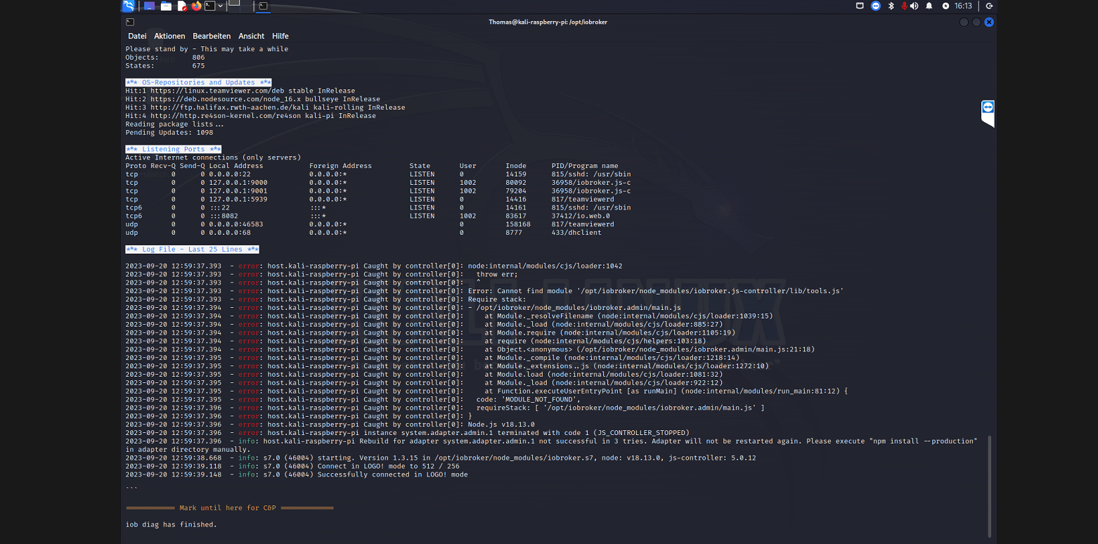Click the 'Error: Cannot find module' log line
The width and height of the screenshot is (1098, 544).
(x=484, y=291)
